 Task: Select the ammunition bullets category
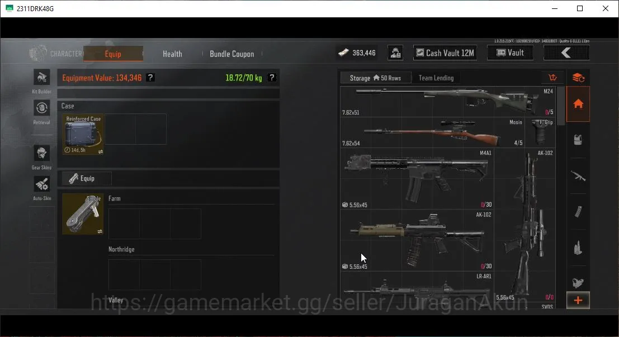[578, 248]
